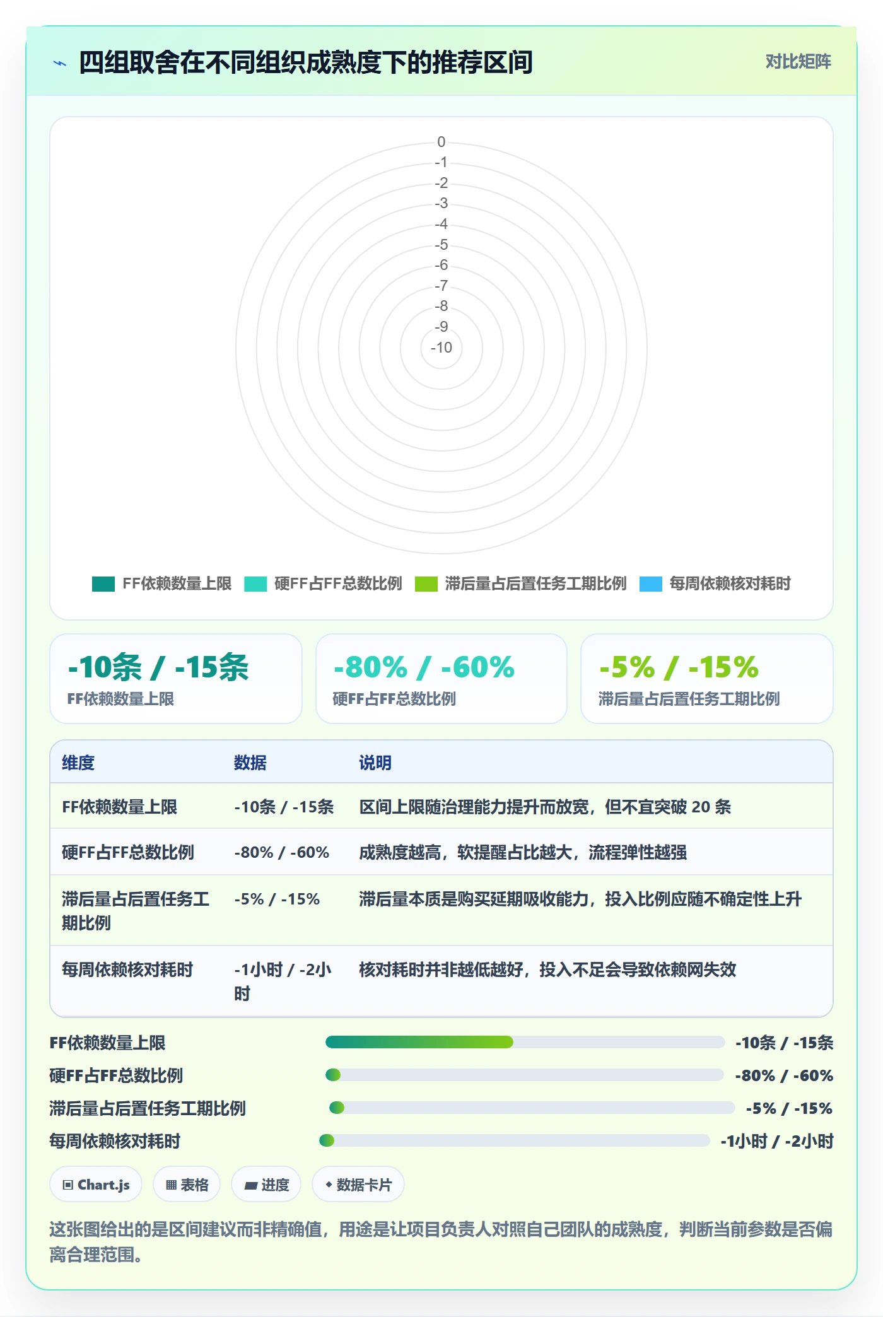Select the Chart.js tag chip
This screenshot has width=883, height=1317.
96,1185
